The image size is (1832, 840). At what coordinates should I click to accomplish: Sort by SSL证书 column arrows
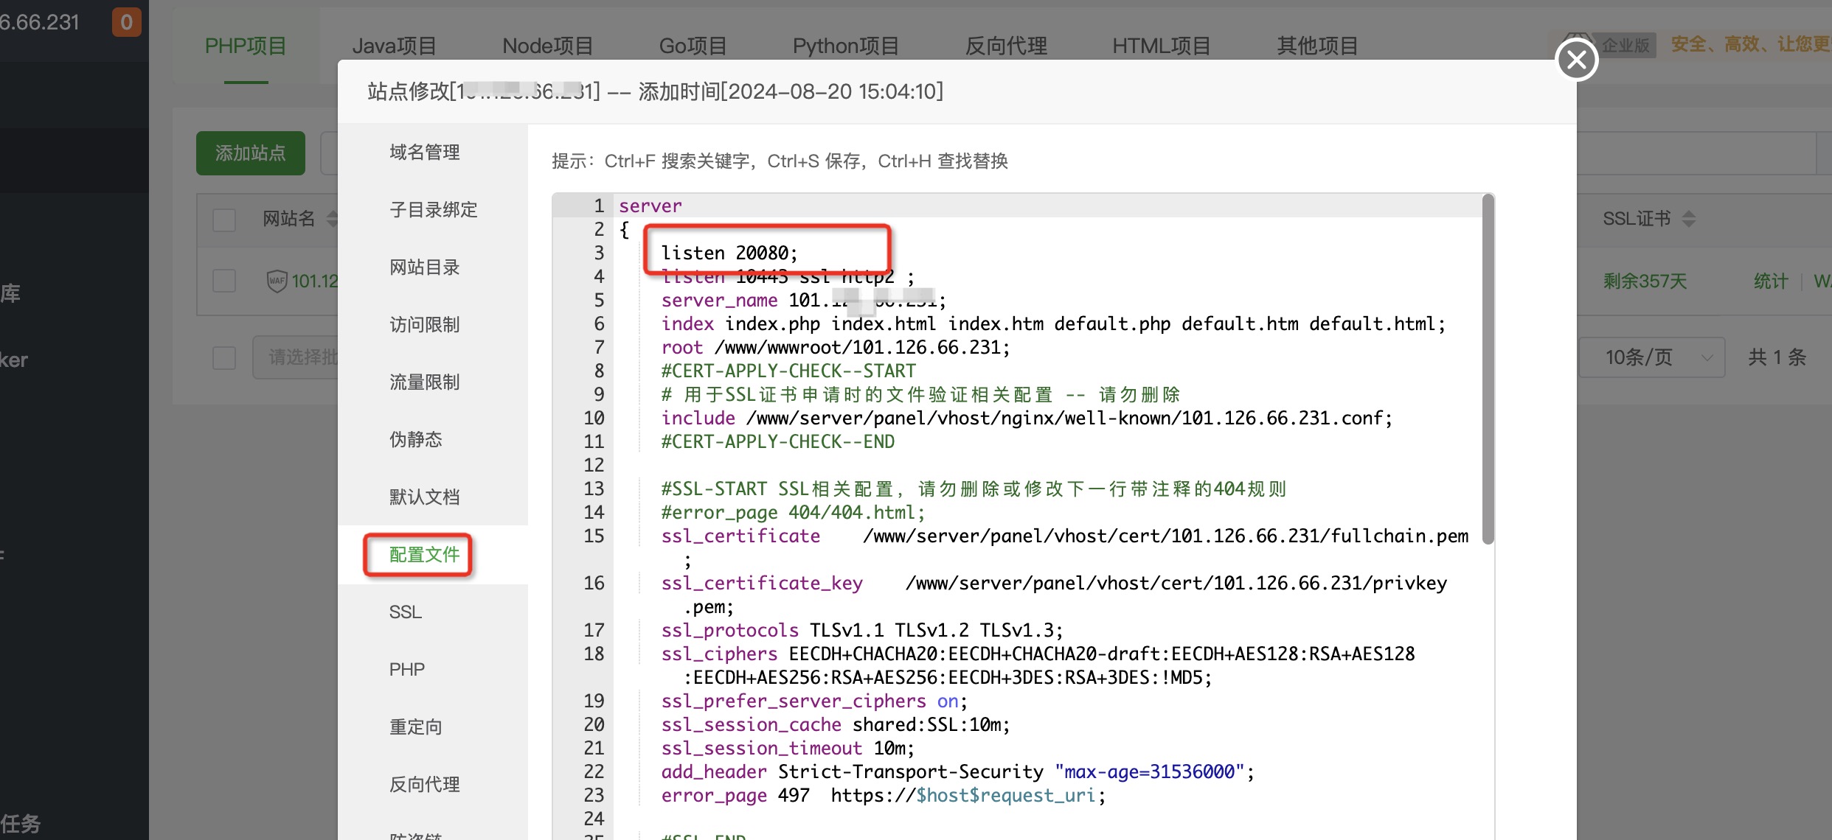[x=1689, y=218]
